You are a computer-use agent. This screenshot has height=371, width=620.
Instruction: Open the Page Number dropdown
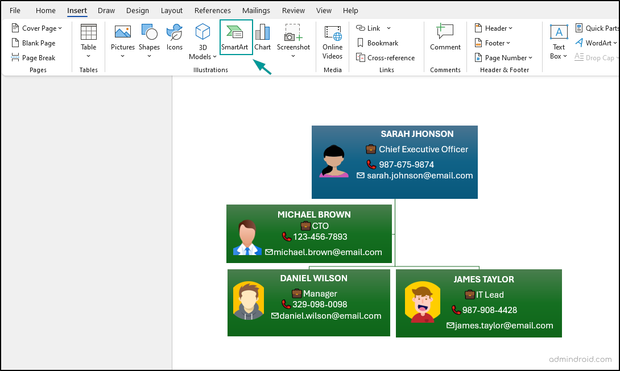point(503,57)
